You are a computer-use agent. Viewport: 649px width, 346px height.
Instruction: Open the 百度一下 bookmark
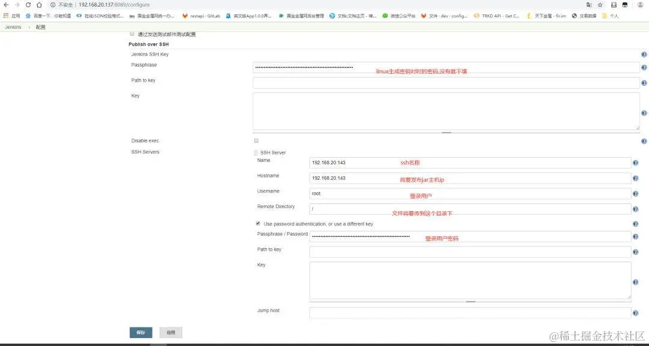[48, 16]
